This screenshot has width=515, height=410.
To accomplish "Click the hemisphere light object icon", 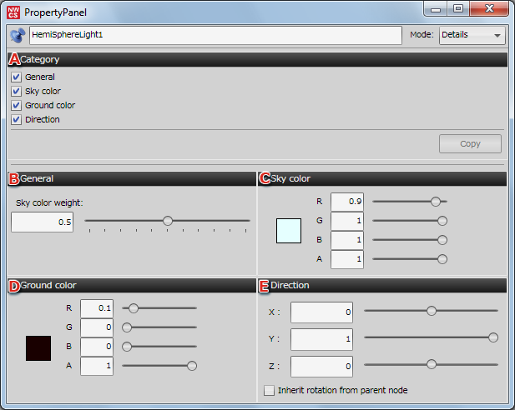I will pos(18,36).
